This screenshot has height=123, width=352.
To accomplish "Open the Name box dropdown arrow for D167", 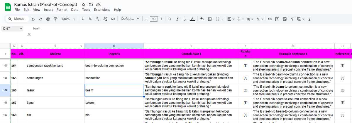I will (x=21, y=29).
